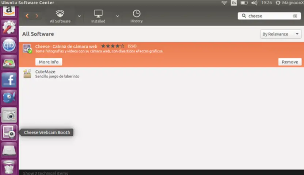Open Amazon from the launcher
304x175 pixels.
click(9, 11)
